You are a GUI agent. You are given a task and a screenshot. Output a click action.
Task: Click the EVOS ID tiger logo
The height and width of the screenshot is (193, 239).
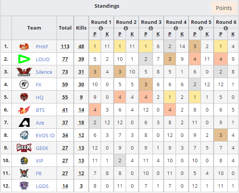click(x=24, y=135)
